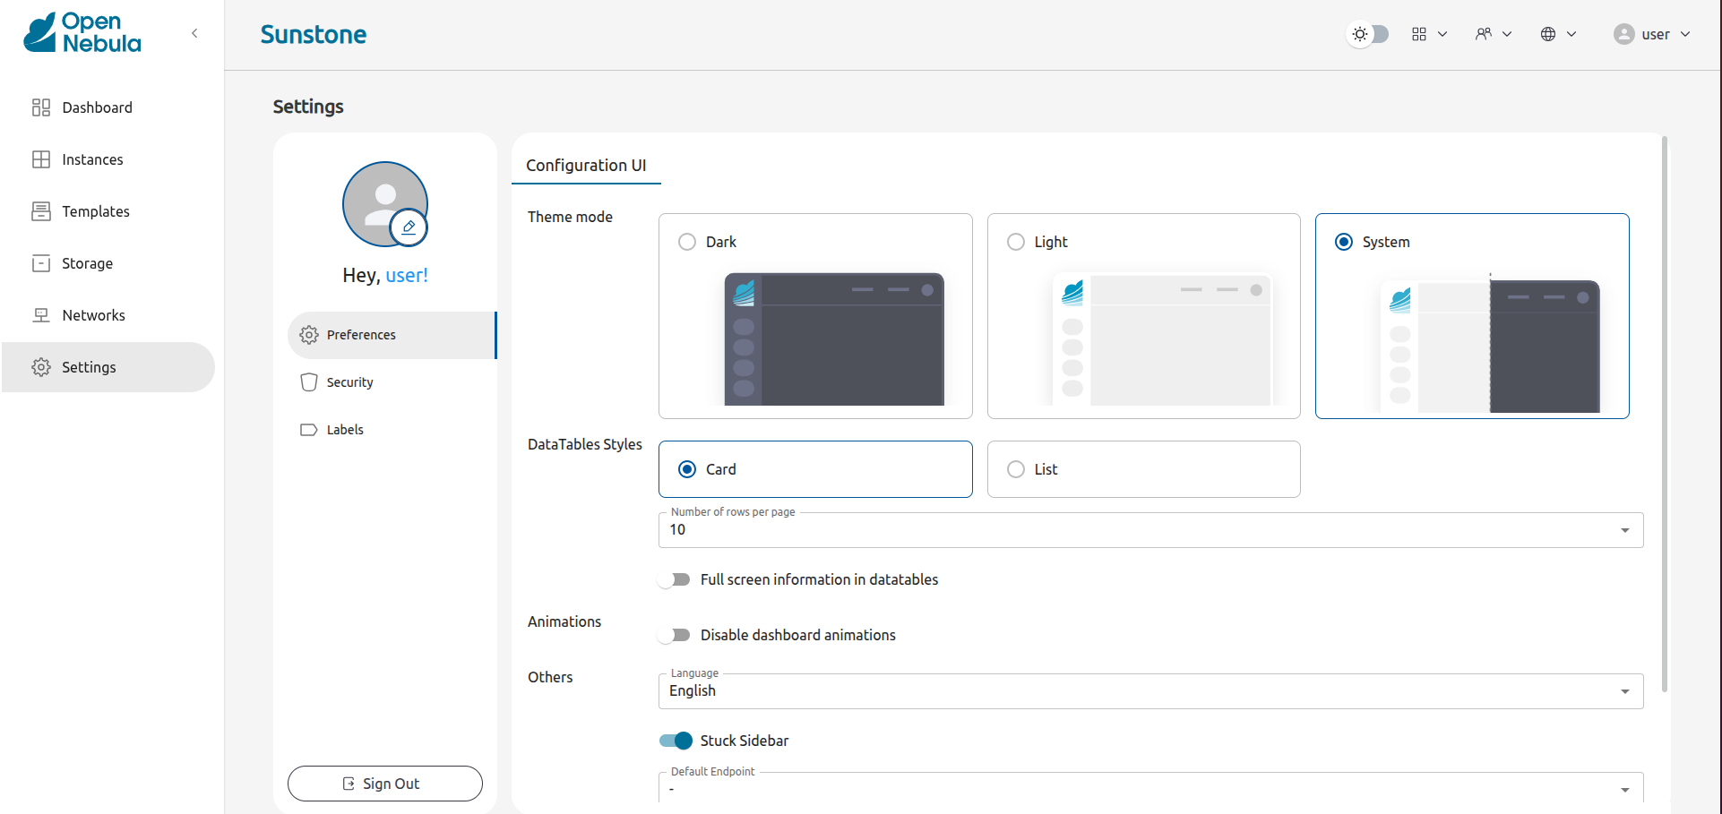Screen dimensions: 1722x814
Task: Disable the Stuck Sidebar toggle
Action: point(676,741)
